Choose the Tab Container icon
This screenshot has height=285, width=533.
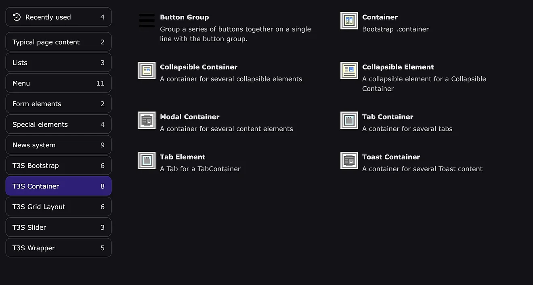[x=349, y=120]
